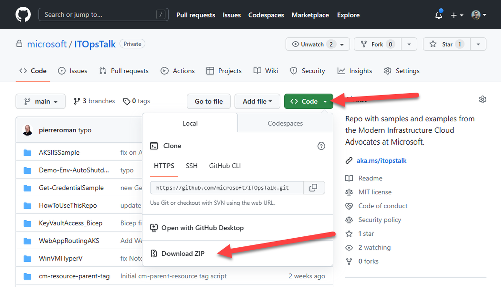This screenshot has width=501, height=287.
Task: Select the Codespaces tab in clone popup
Action: click(285, 123)
